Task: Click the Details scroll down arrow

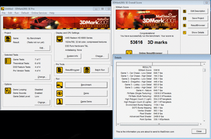Action: click(204, 121)
